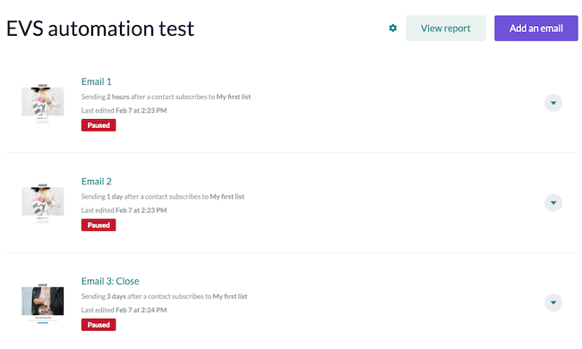Open the Email 1 title link
This screenshot has height=349, width=582.
click(x=97, y=81)
